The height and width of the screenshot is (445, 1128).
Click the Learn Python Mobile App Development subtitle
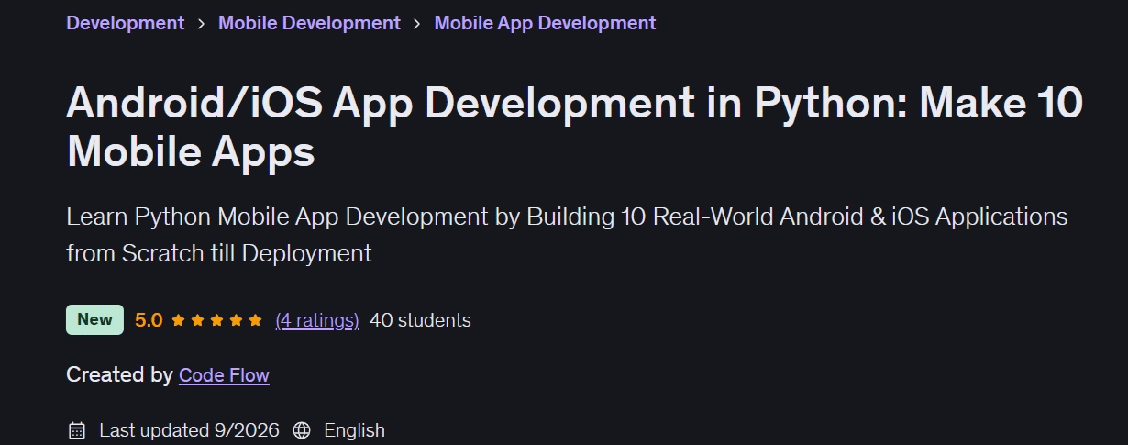567,235
